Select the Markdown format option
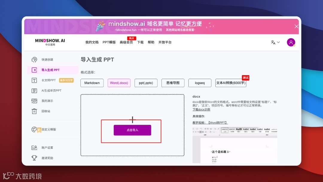The width and height of the screenshot is (323, 182). click(x=92, y=83)
